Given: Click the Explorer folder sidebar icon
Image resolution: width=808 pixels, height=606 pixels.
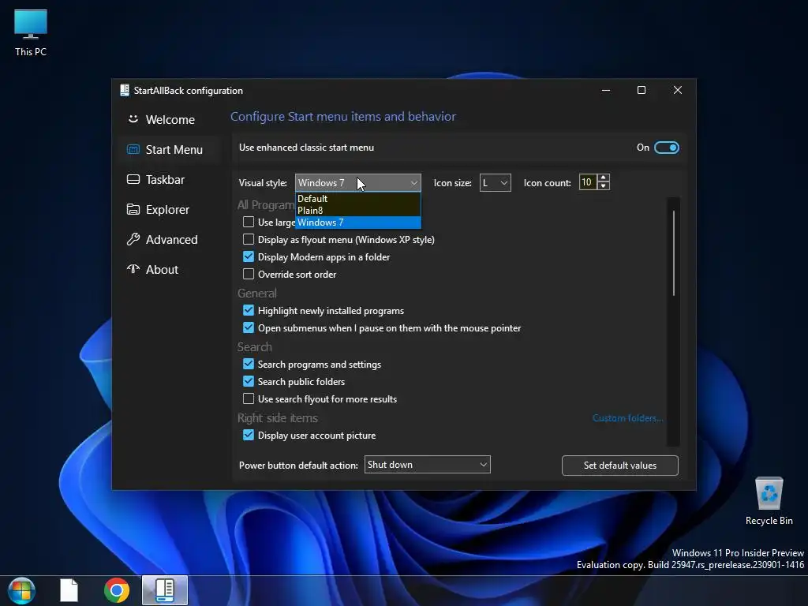Looking at the screenshot, I should pyautogui.click(x=133, y=209).
